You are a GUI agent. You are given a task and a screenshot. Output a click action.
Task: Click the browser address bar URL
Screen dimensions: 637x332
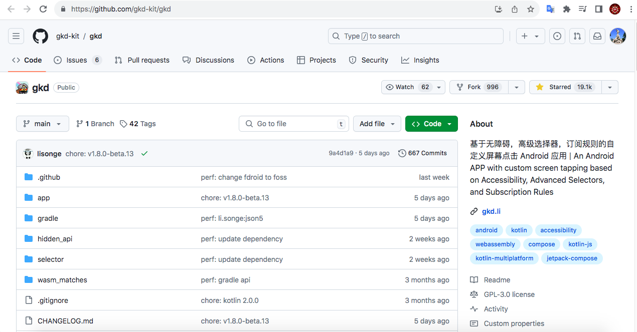[121, 9]
